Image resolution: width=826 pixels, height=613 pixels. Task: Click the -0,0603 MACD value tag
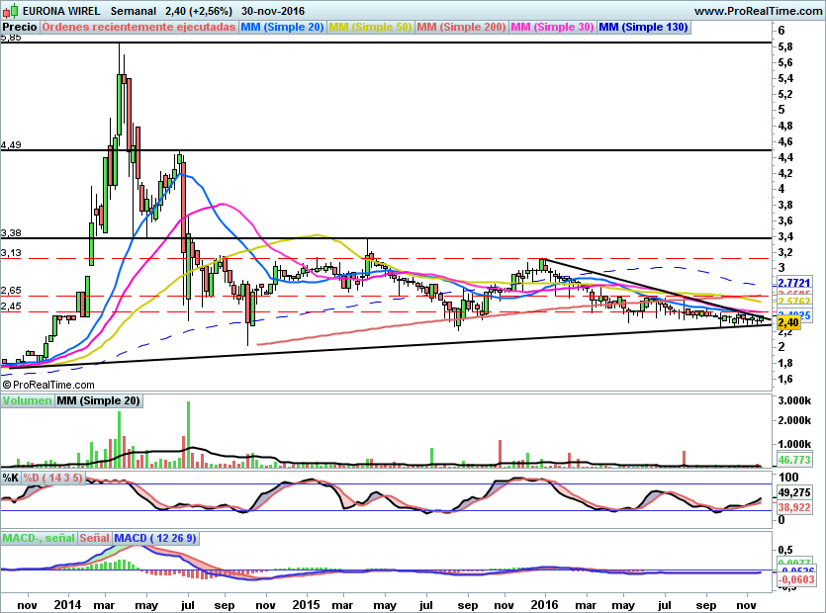tap(795, 579)
